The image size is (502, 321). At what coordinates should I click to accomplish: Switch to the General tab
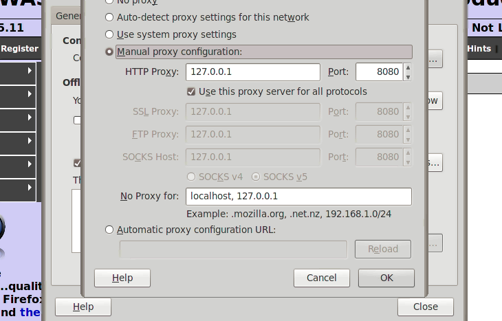click(67, 15)
